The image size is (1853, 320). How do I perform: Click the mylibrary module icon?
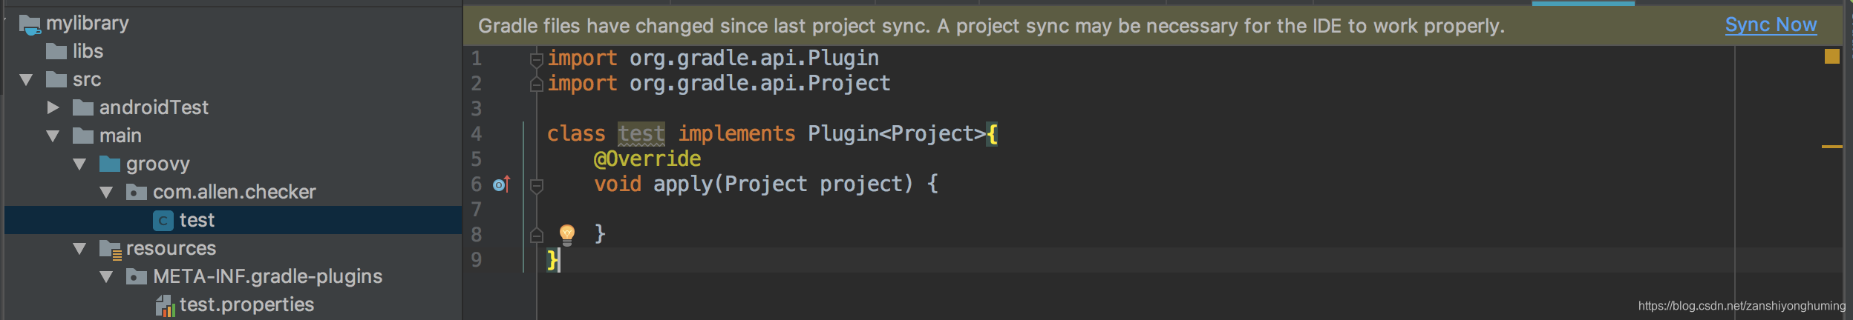30,24
